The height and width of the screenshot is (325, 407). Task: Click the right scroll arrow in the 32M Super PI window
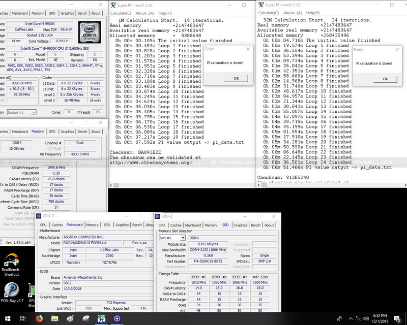point(405,185)
